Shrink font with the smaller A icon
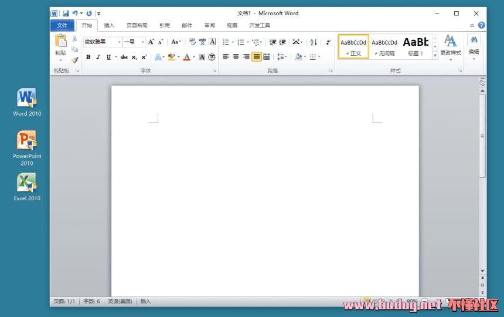This screenshot has height=317, width=504. click(x=161, y=42)
